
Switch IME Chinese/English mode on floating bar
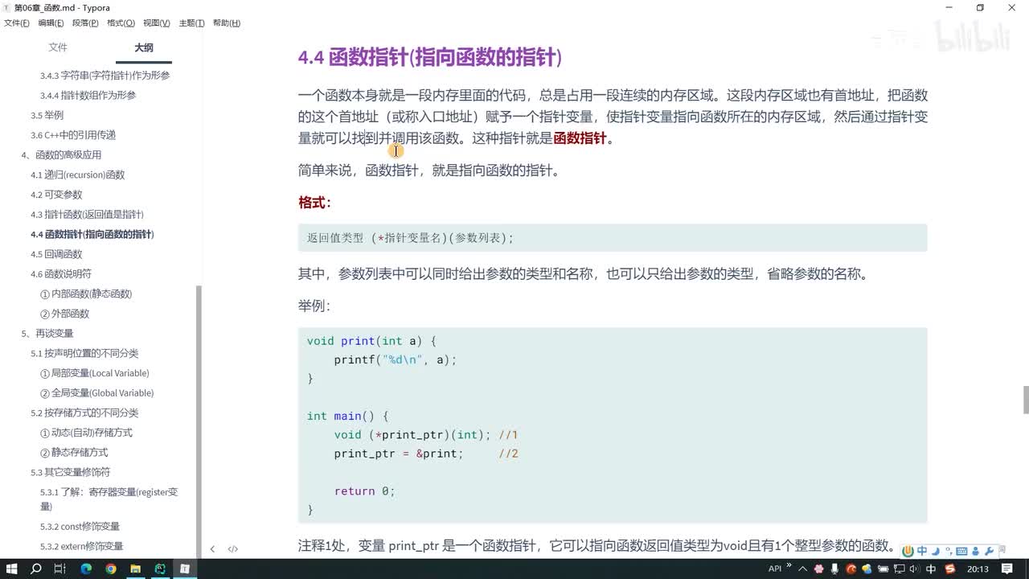922,552
